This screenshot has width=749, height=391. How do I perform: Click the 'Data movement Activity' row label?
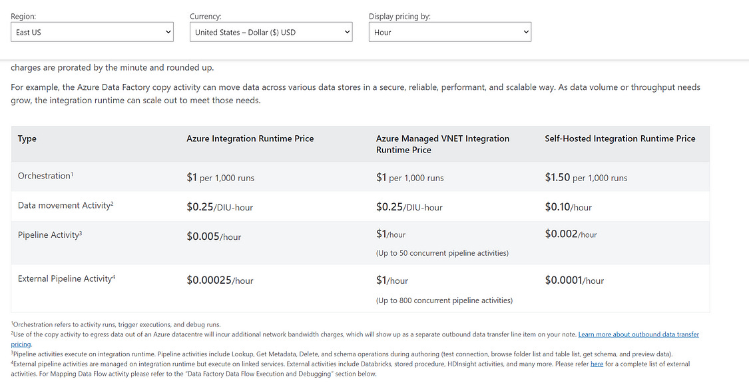(65, 206)
